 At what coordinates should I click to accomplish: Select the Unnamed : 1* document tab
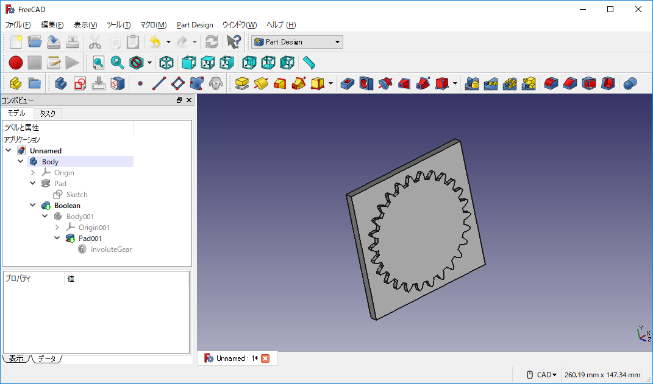(237, 358)
